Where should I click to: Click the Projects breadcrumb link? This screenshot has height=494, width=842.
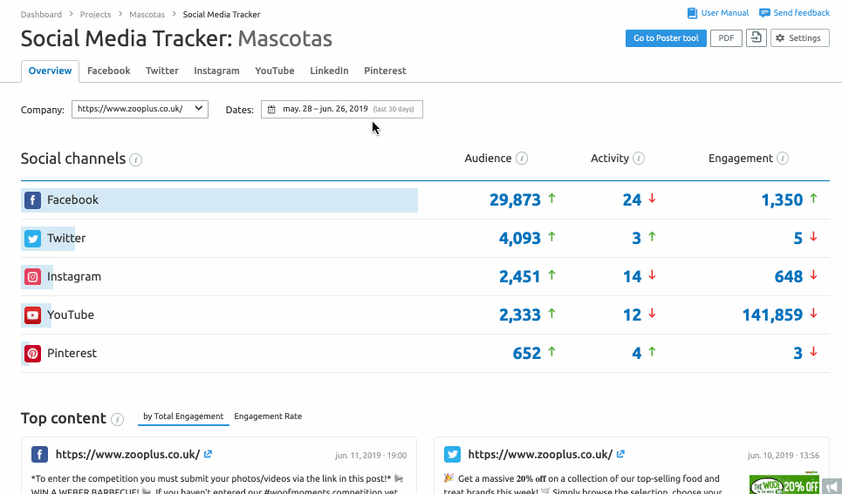click(x=95, y=15)
